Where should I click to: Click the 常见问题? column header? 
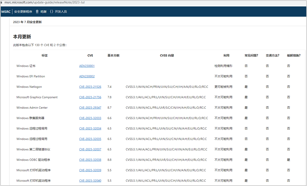coord(251,56)
